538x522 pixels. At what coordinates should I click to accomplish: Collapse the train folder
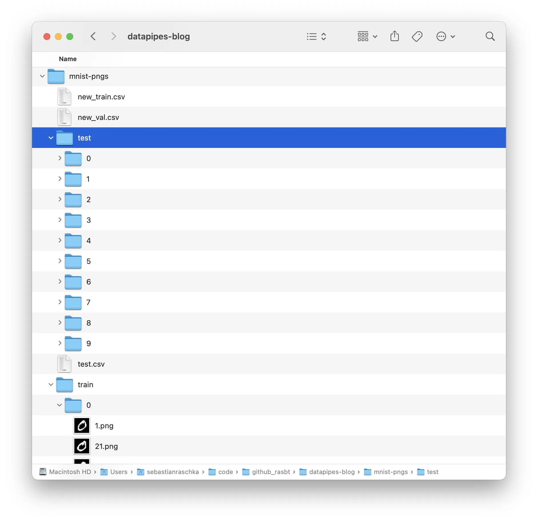pos(51,385)
